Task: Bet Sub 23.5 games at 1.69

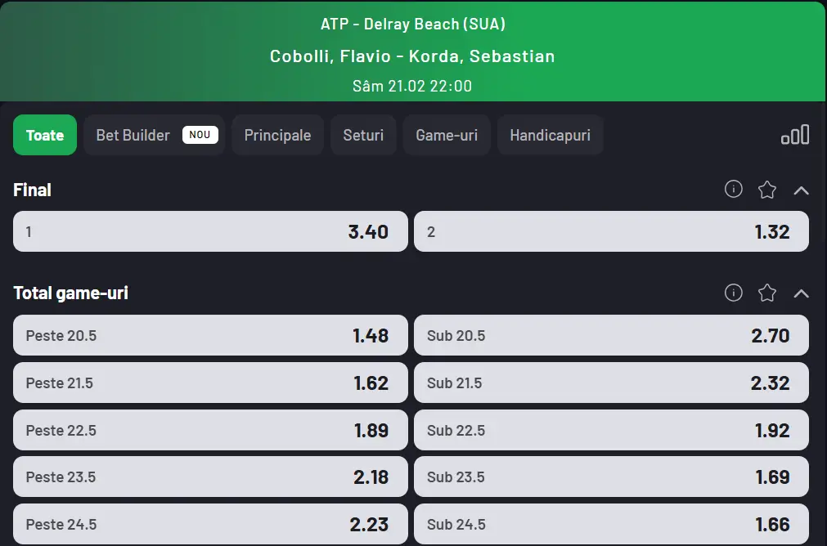Action: 612,477
